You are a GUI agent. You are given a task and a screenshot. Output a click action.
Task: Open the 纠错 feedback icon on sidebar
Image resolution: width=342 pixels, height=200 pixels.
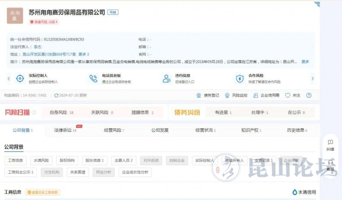pos(330,142)
